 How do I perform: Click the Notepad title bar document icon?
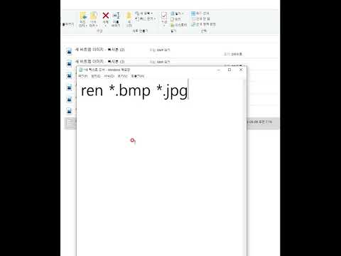tap(80, 70)
